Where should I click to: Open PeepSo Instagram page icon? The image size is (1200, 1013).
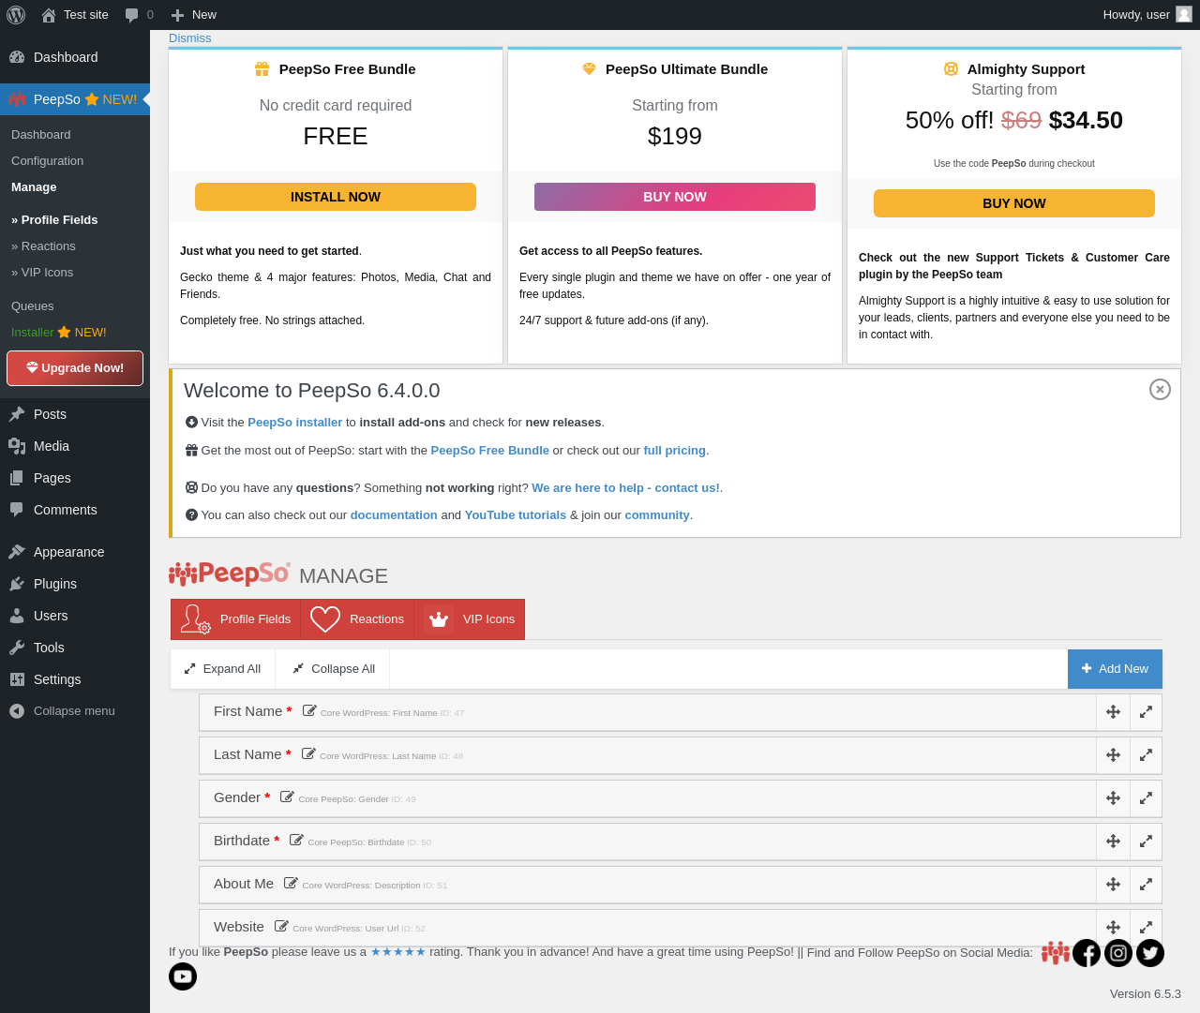click(1118, 953)
